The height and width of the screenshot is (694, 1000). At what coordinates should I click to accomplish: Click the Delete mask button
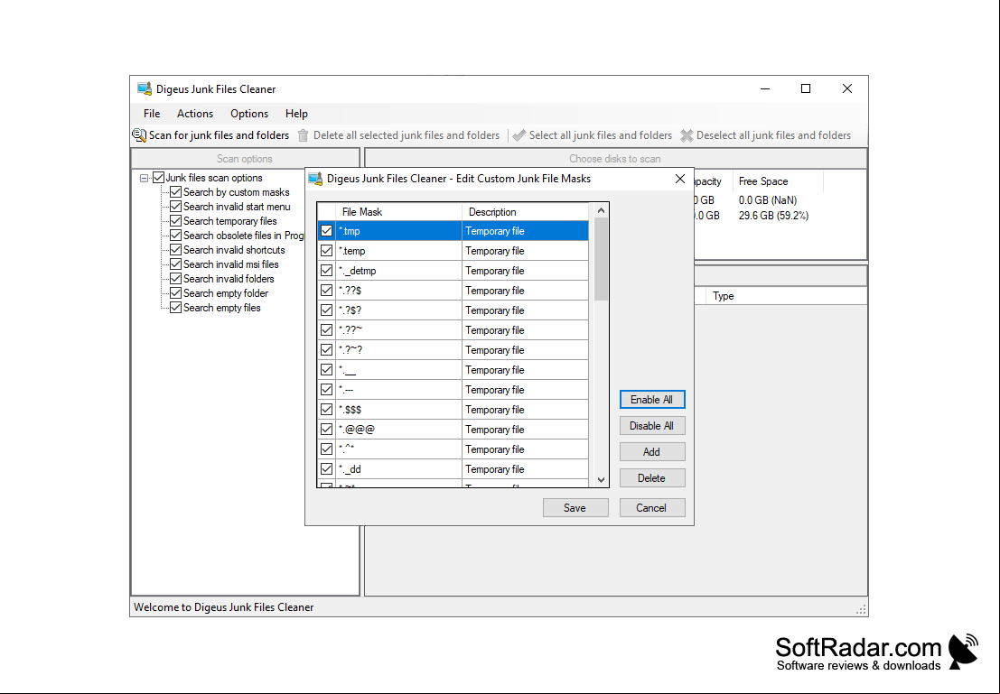coord(652,478)
